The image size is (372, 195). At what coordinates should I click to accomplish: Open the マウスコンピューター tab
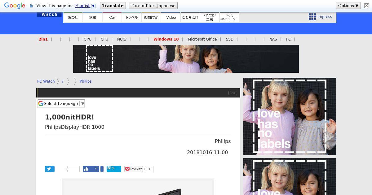pos(229,17)
